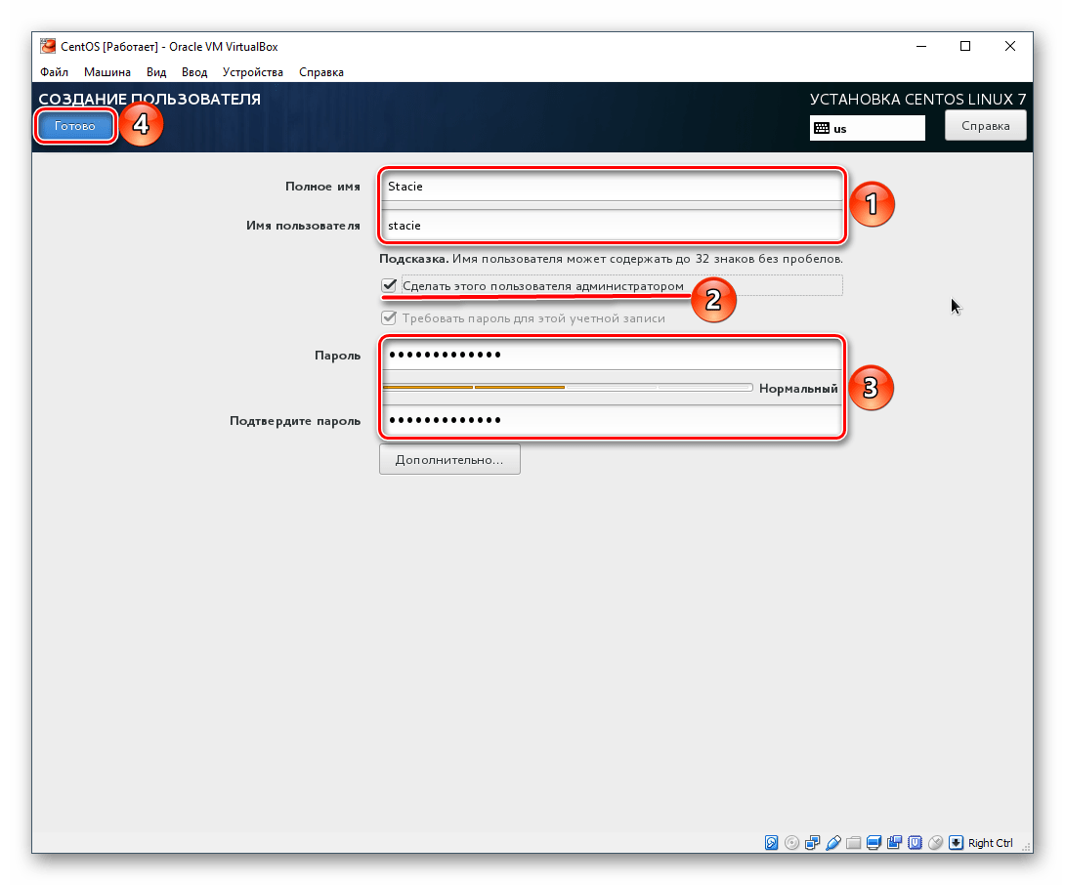Viewport: 1065px width, 885px height.
Task: Open the shared folders status icon
Action: (x=854, y=843)
